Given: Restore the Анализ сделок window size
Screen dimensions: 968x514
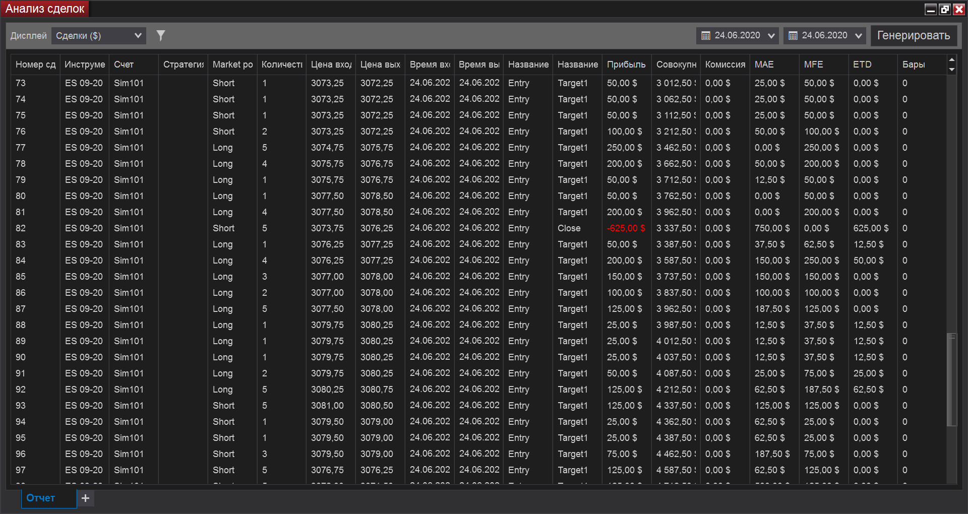Looking at the screenshot, I should (x=945, y=9).
